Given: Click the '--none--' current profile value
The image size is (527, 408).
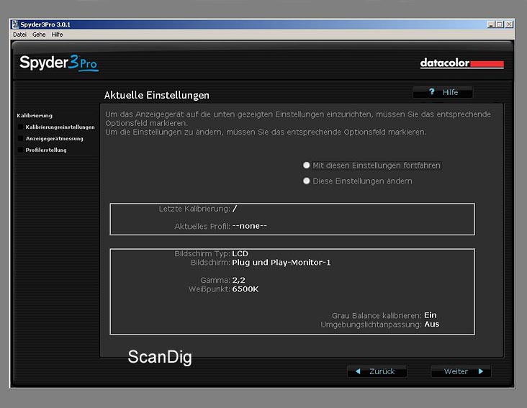Looking at the screenshot, I should (249, 226).
